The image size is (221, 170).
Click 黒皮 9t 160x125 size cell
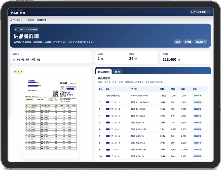(x=138, y=149)
